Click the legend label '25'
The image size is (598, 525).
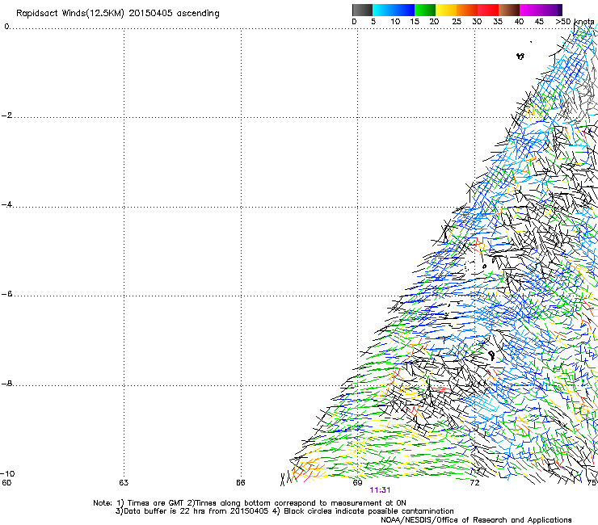pos(457,22)
